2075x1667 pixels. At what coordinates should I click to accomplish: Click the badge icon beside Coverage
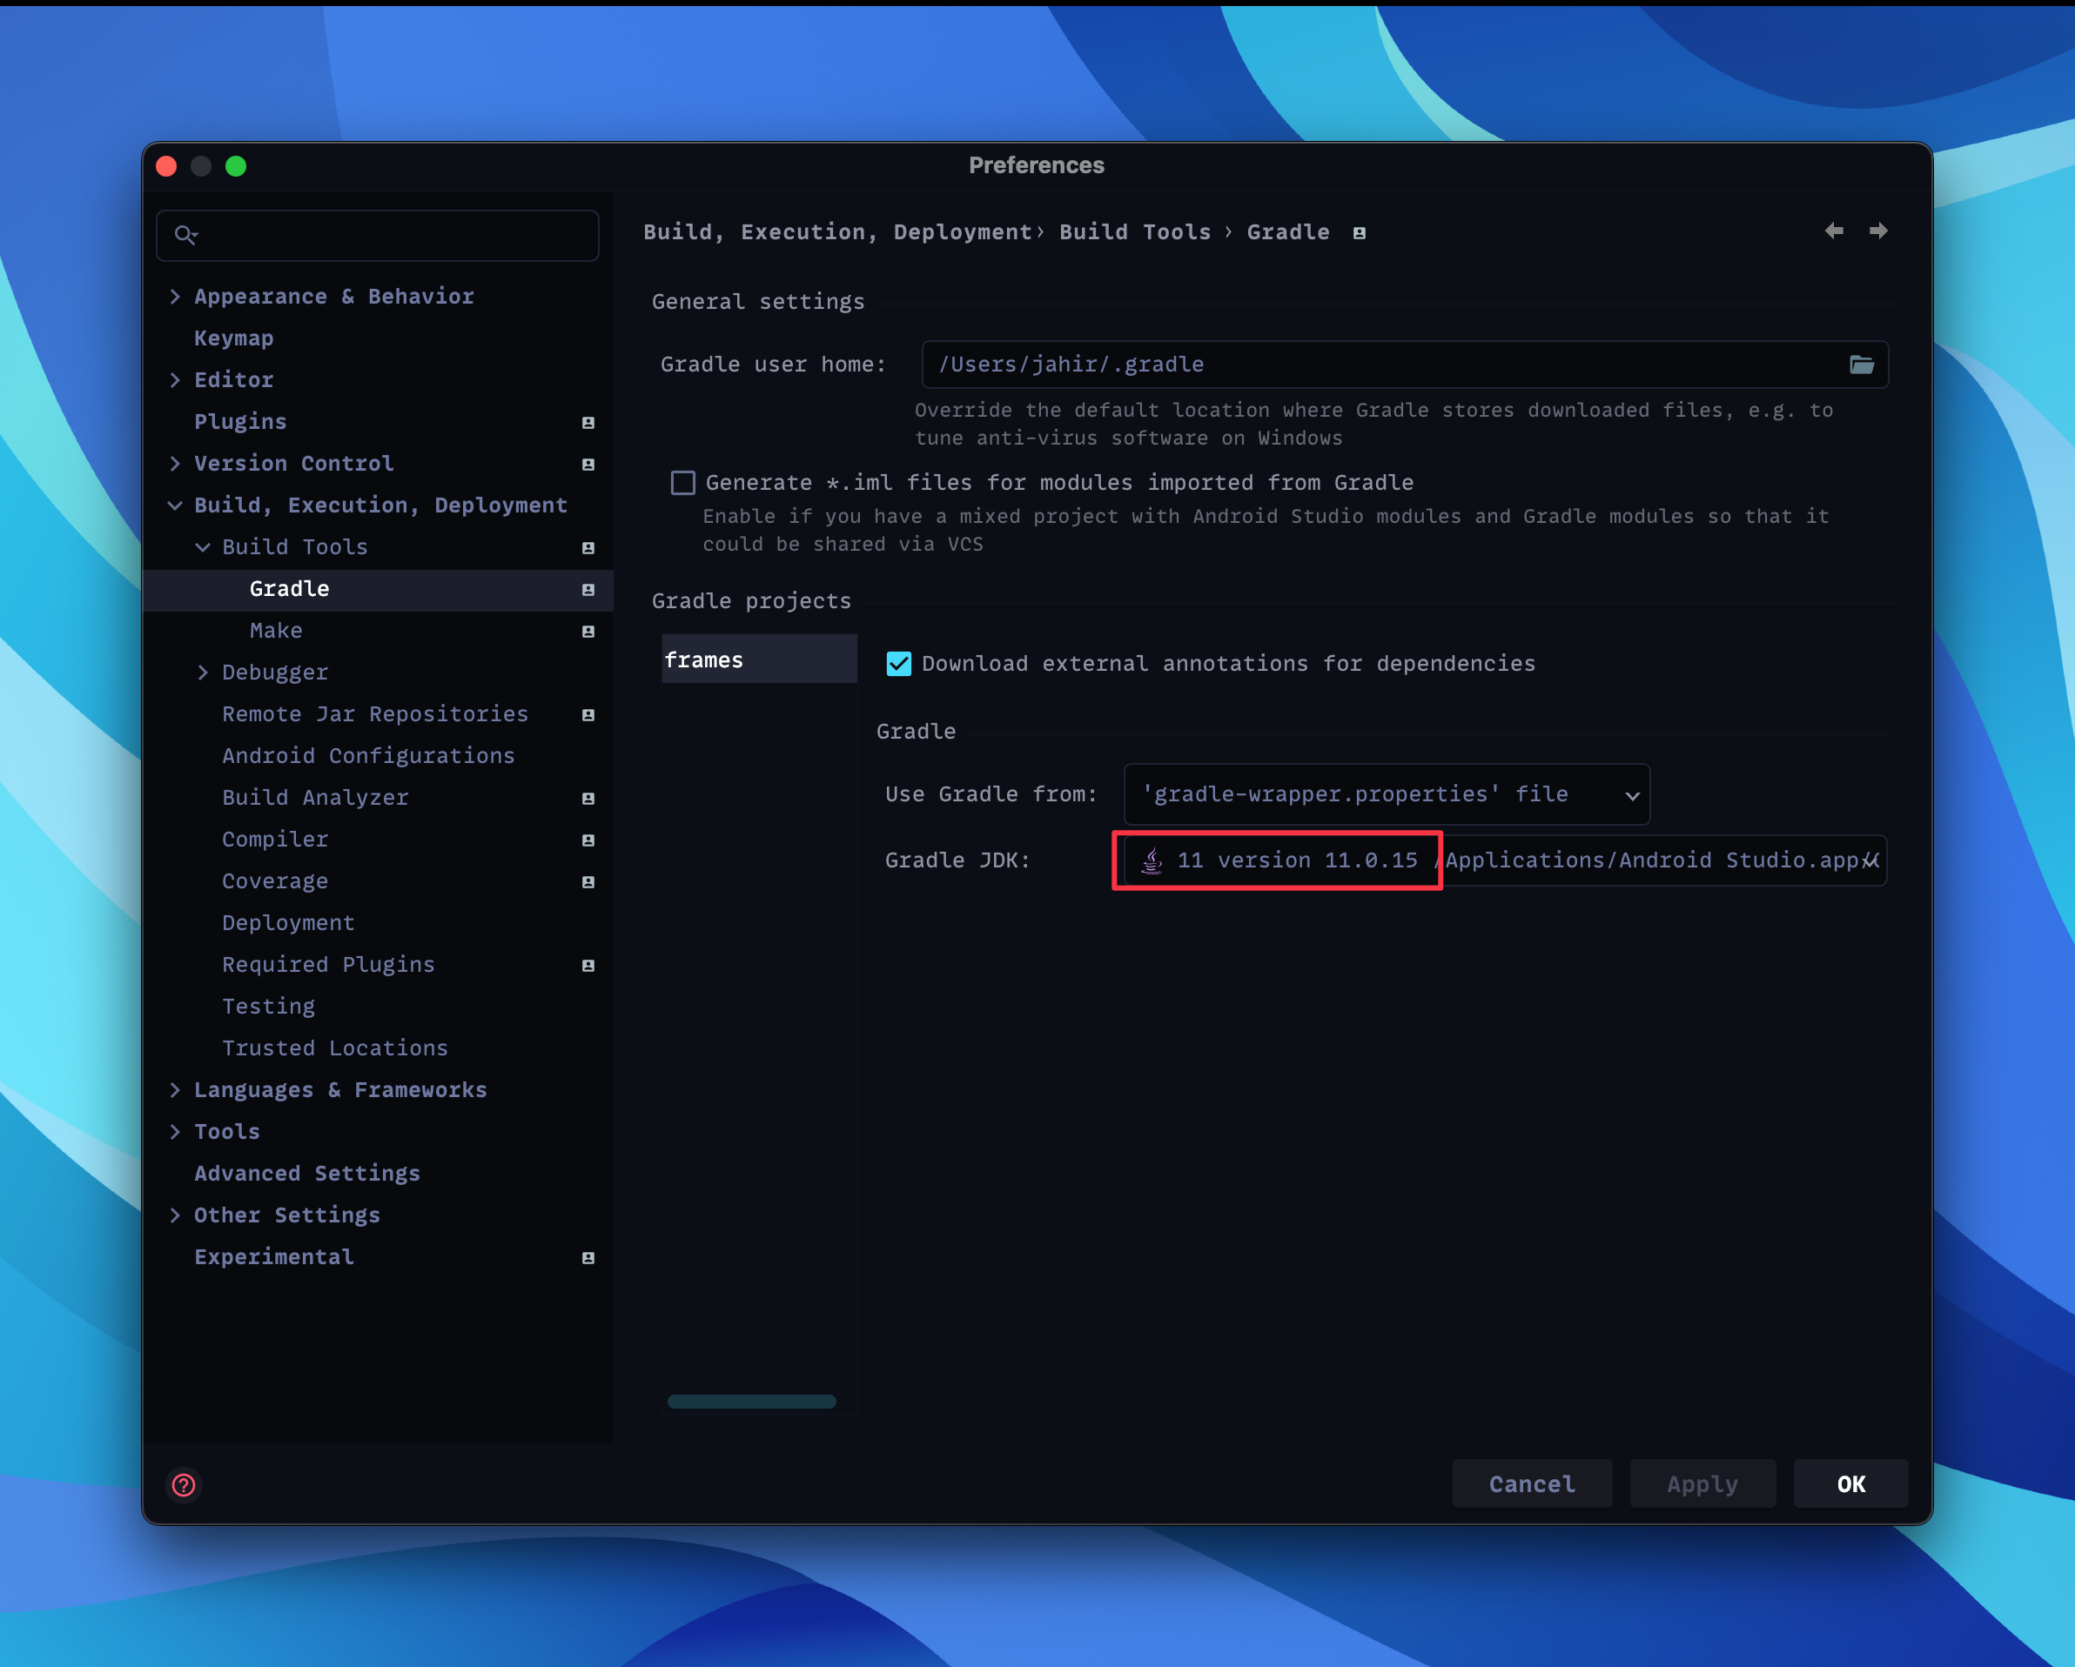point(588,881)
